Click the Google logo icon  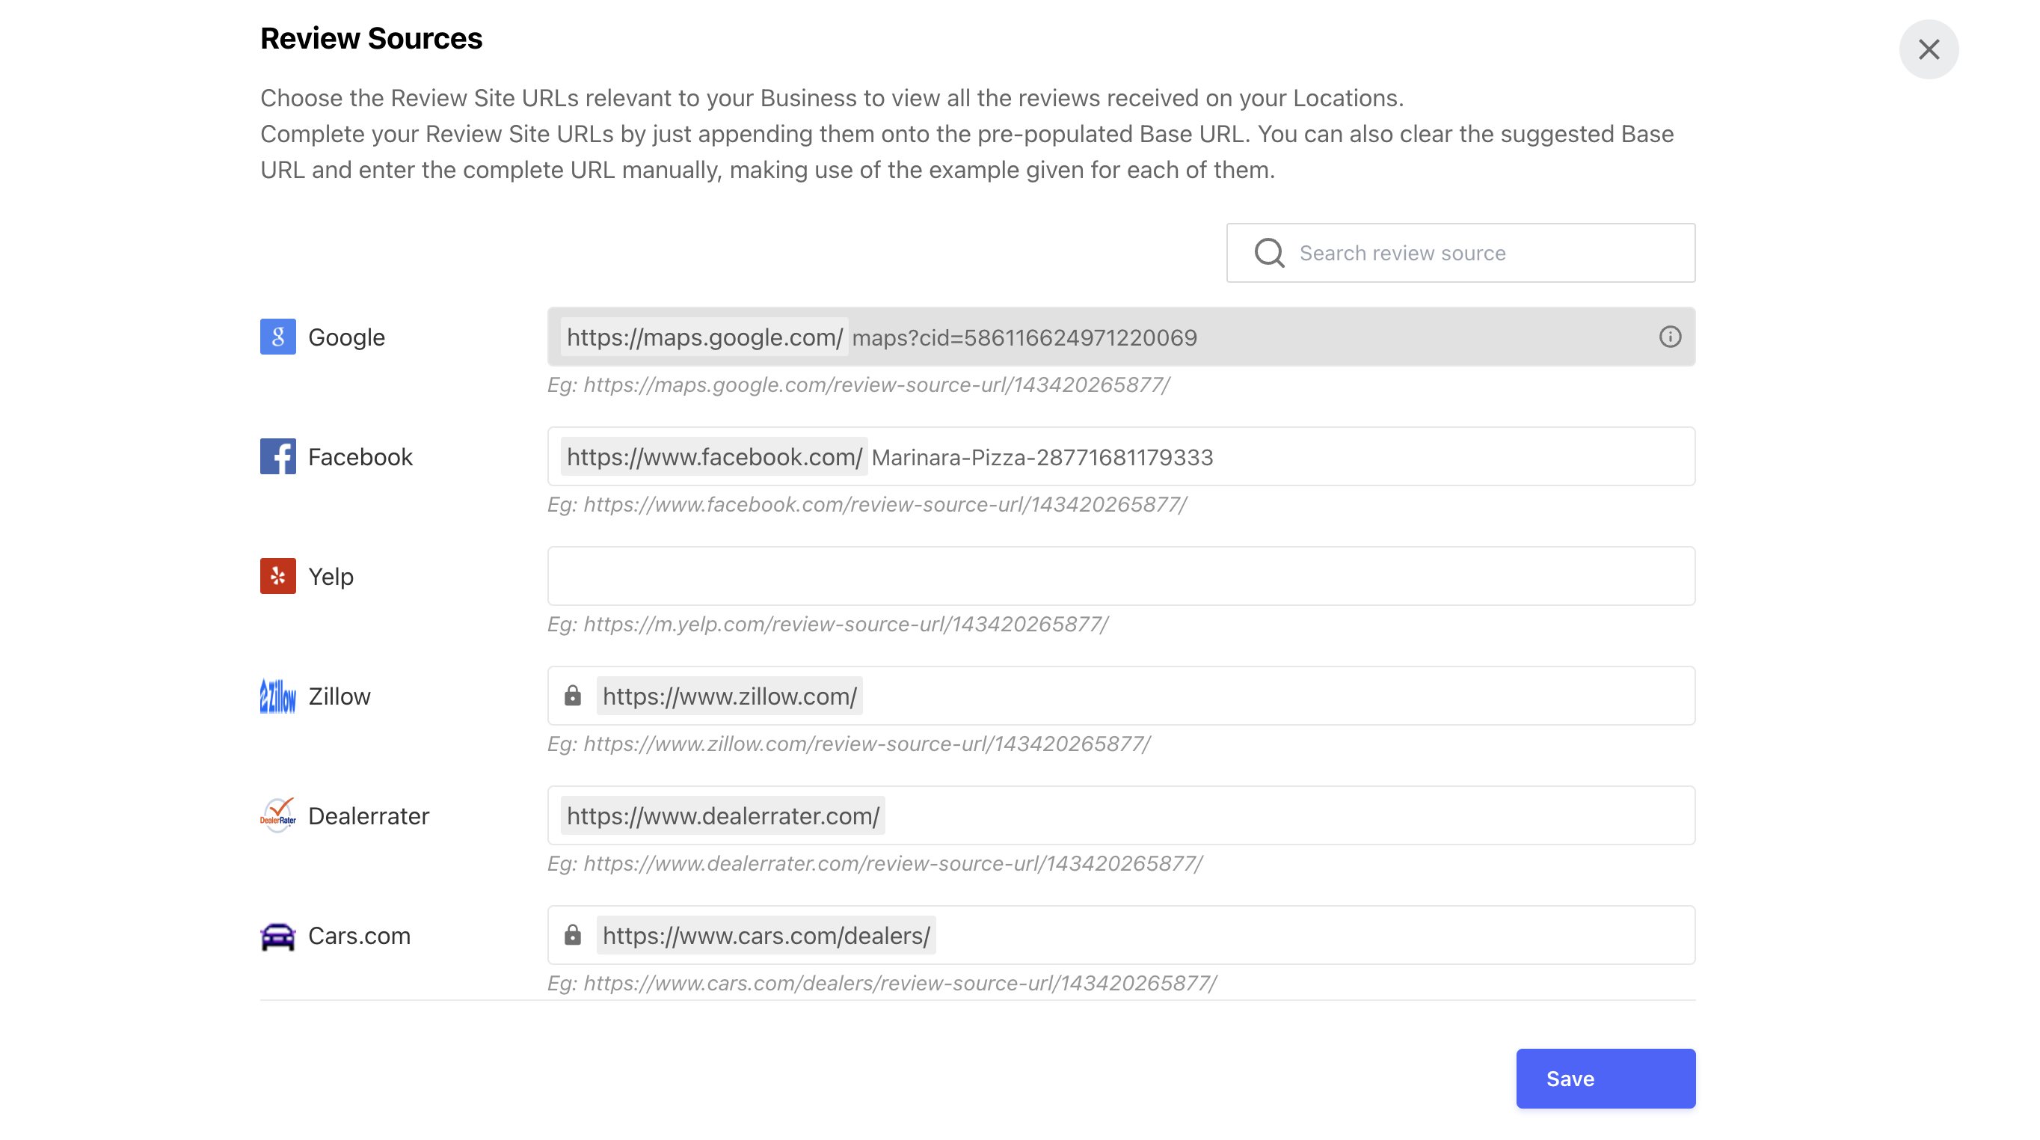278,337
